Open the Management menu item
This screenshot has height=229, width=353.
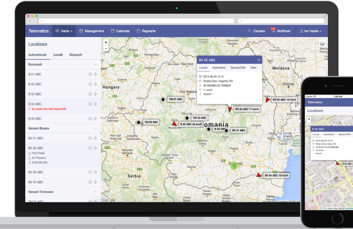91,31
